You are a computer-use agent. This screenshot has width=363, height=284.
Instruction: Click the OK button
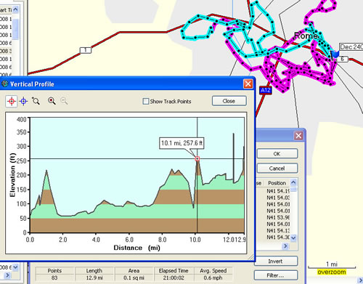[277, 154]
